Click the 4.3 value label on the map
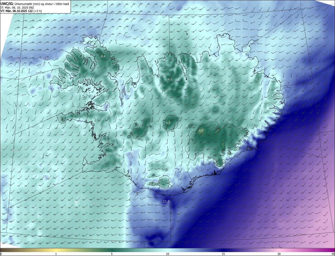Screen dimensions: 335x256 tap(168, 123)
